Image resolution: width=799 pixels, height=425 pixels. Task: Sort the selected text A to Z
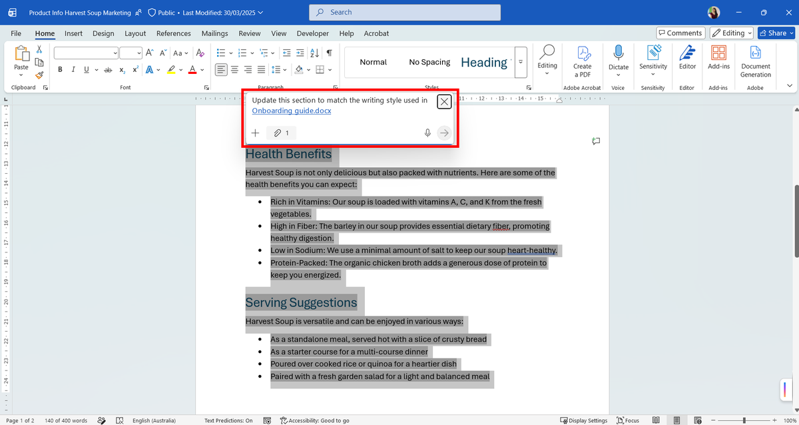point(315,53)
